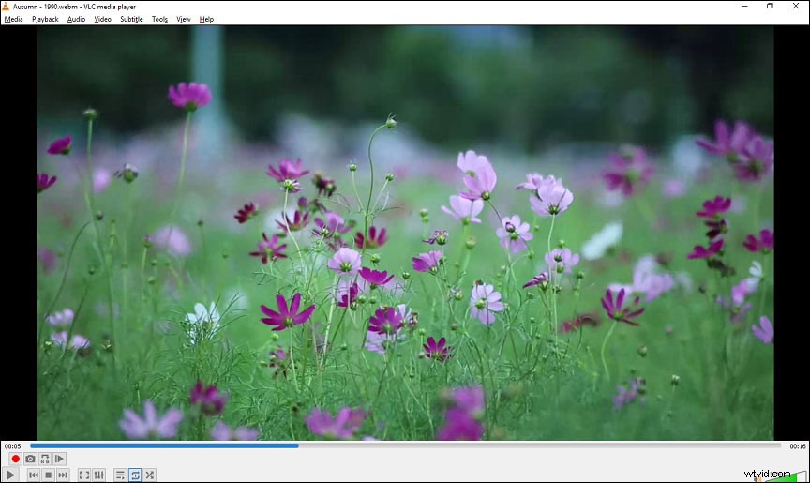Open the Video menu
Image resolution: width=810 pixels, height=483 pixels.
(x=102, y=19)
